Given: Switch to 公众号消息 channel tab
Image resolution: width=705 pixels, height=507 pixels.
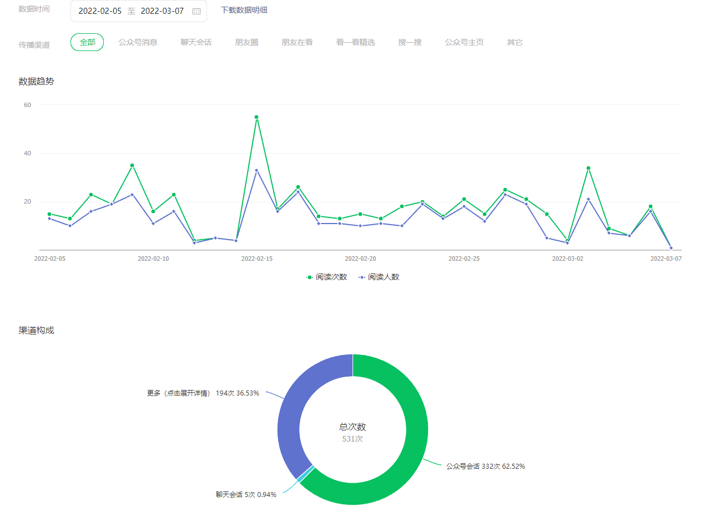Looking at the screenshot, I should coord(138,42).
